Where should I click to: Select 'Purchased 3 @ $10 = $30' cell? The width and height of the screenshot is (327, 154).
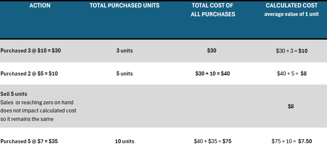(x=31, y=50)
